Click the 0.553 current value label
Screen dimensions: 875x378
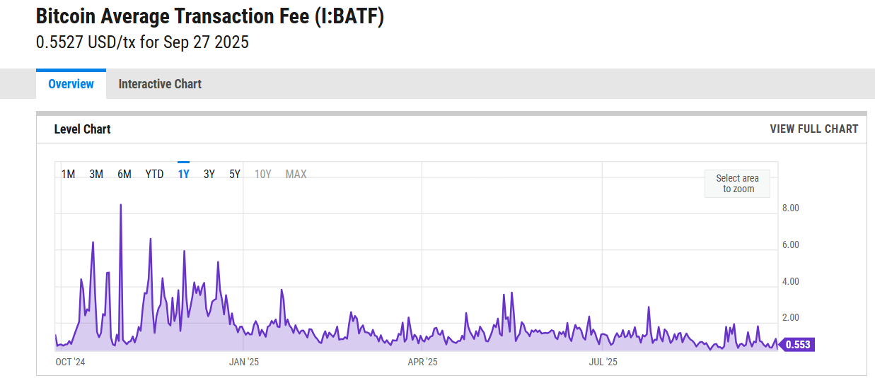798,345
